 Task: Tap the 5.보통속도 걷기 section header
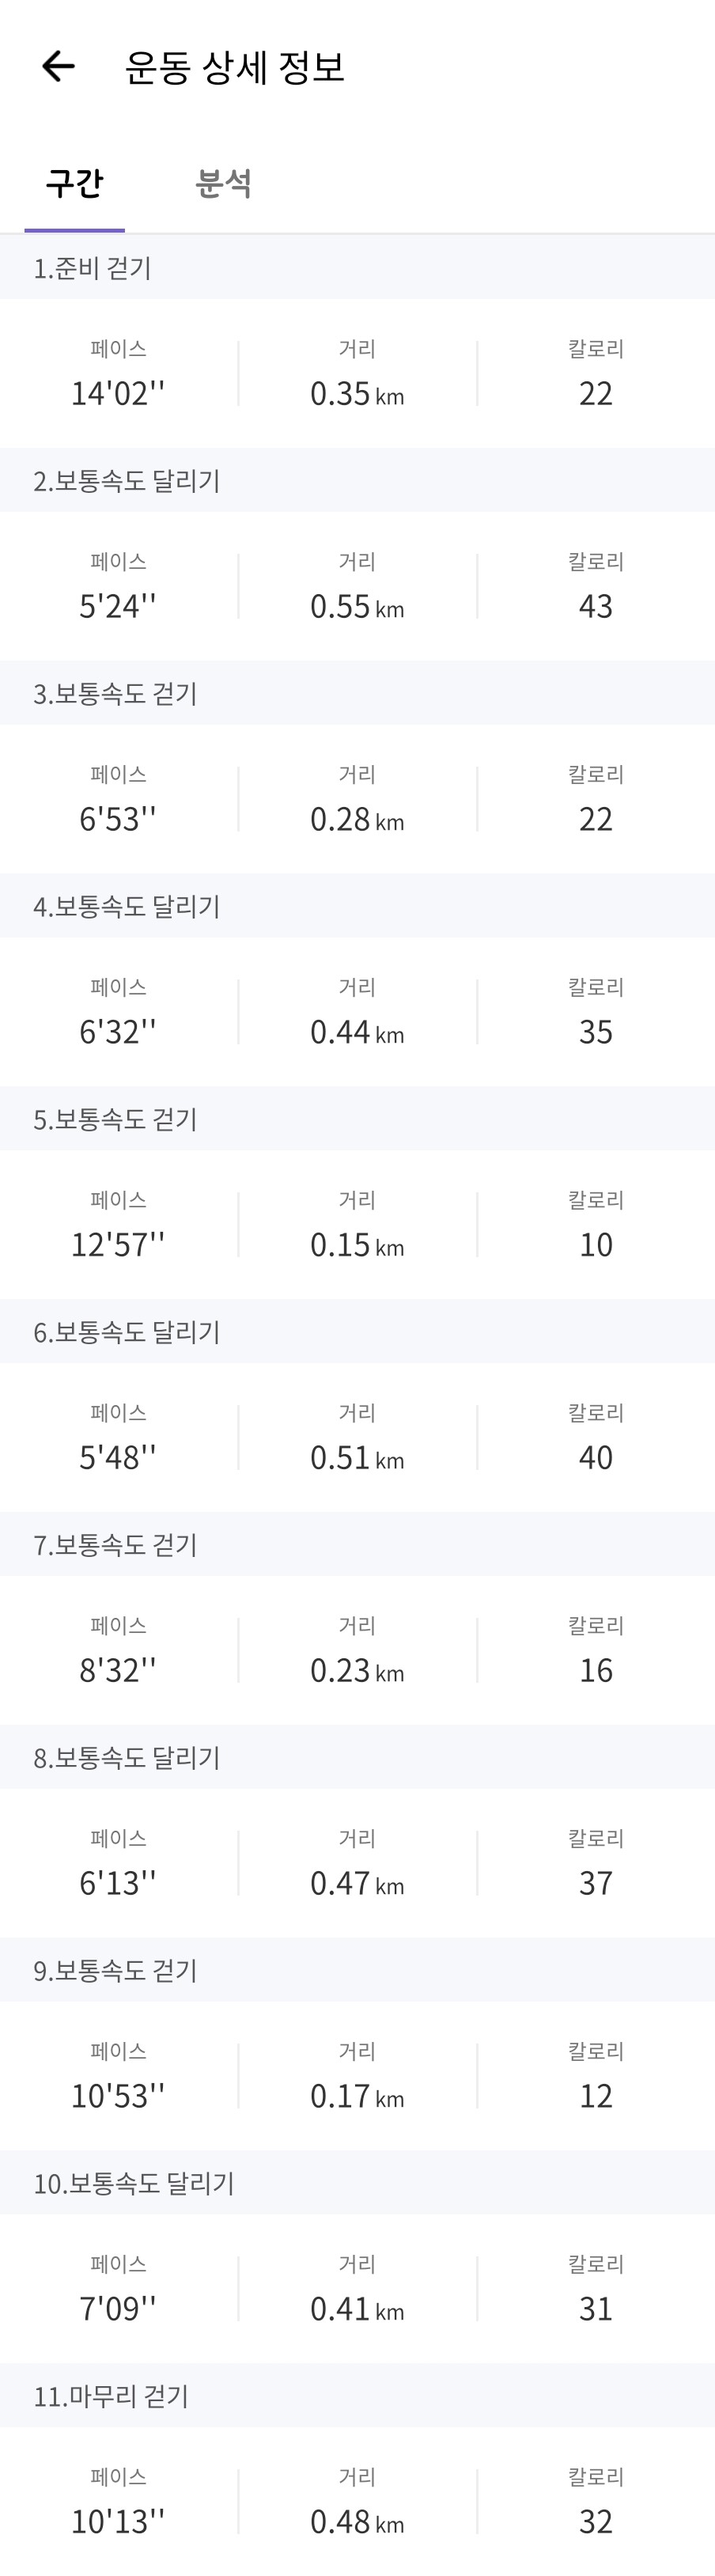(115, 1119)
